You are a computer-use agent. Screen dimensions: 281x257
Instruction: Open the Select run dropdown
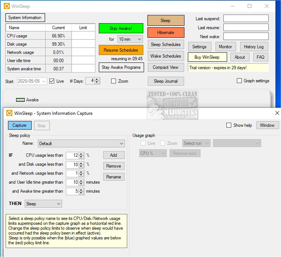pos(196,143)
